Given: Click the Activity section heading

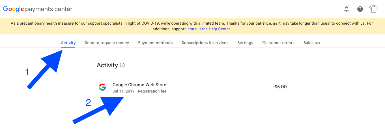Looking at the screenshot, I should tap(107, 65).
